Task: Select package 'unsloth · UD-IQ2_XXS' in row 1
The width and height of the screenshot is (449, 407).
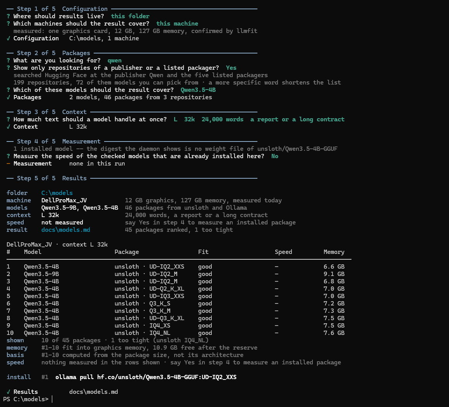Action: coord(149,266)
